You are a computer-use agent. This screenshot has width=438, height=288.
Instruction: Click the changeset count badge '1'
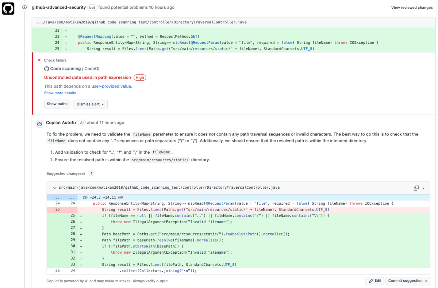92,174
